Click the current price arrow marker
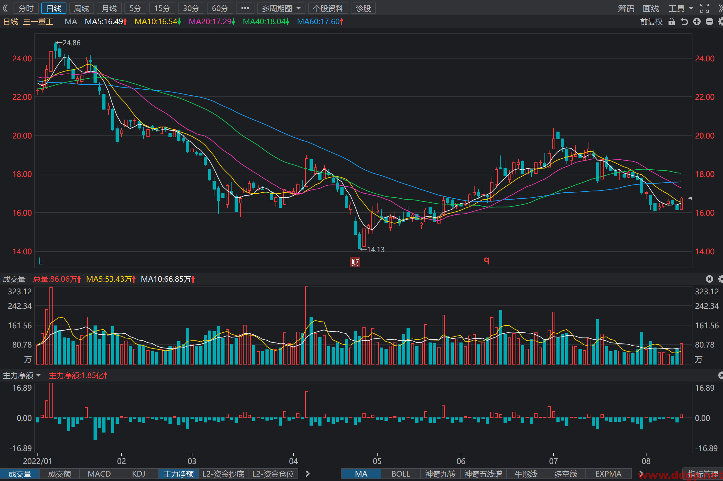This screenshot has width=723, height=481. (x=690, y=198)
